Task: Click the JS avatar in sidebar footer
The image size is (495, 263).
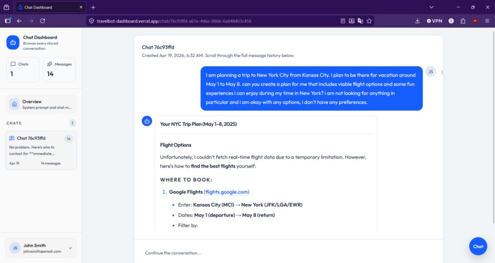Action: tap(15, 248)
